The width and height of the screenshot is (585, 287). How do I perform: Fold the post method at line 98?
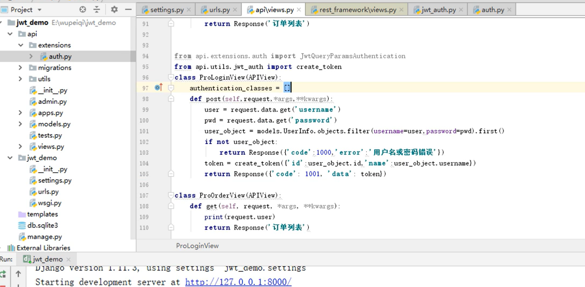[171, 99]
